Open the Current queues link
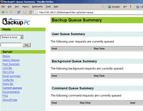Viewport: 143px width, 111px height. coord(12,88)
